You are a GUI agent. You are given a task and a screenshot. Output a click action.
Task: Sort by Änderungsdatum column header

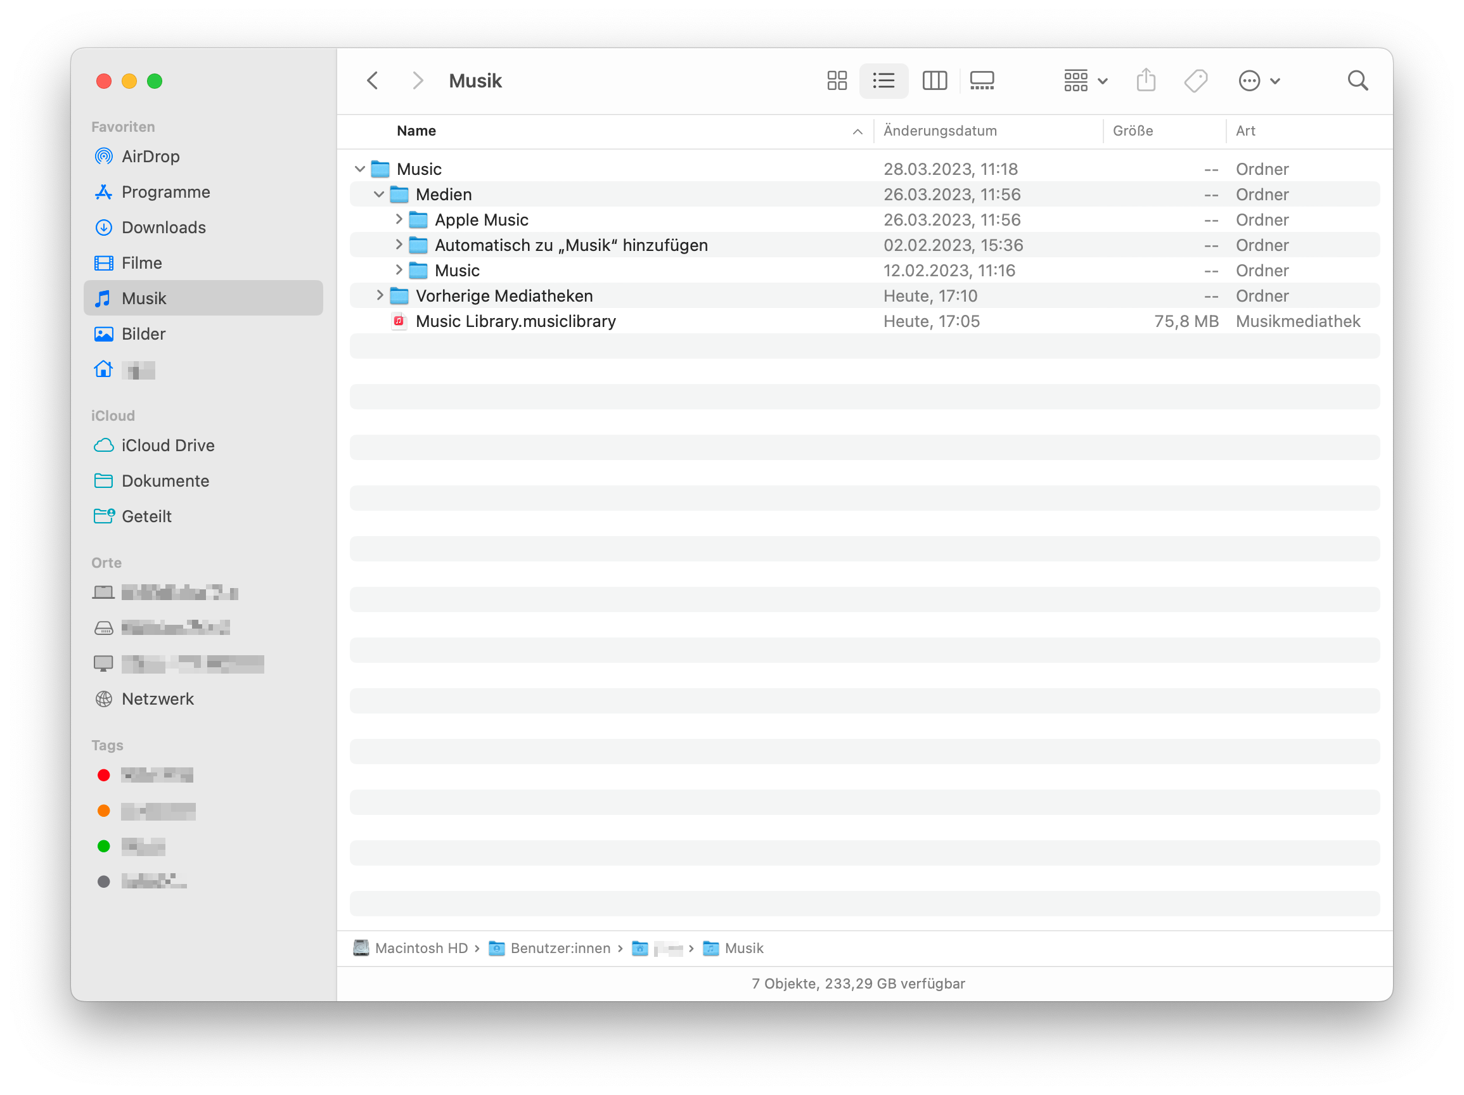[x=940, y=131]
